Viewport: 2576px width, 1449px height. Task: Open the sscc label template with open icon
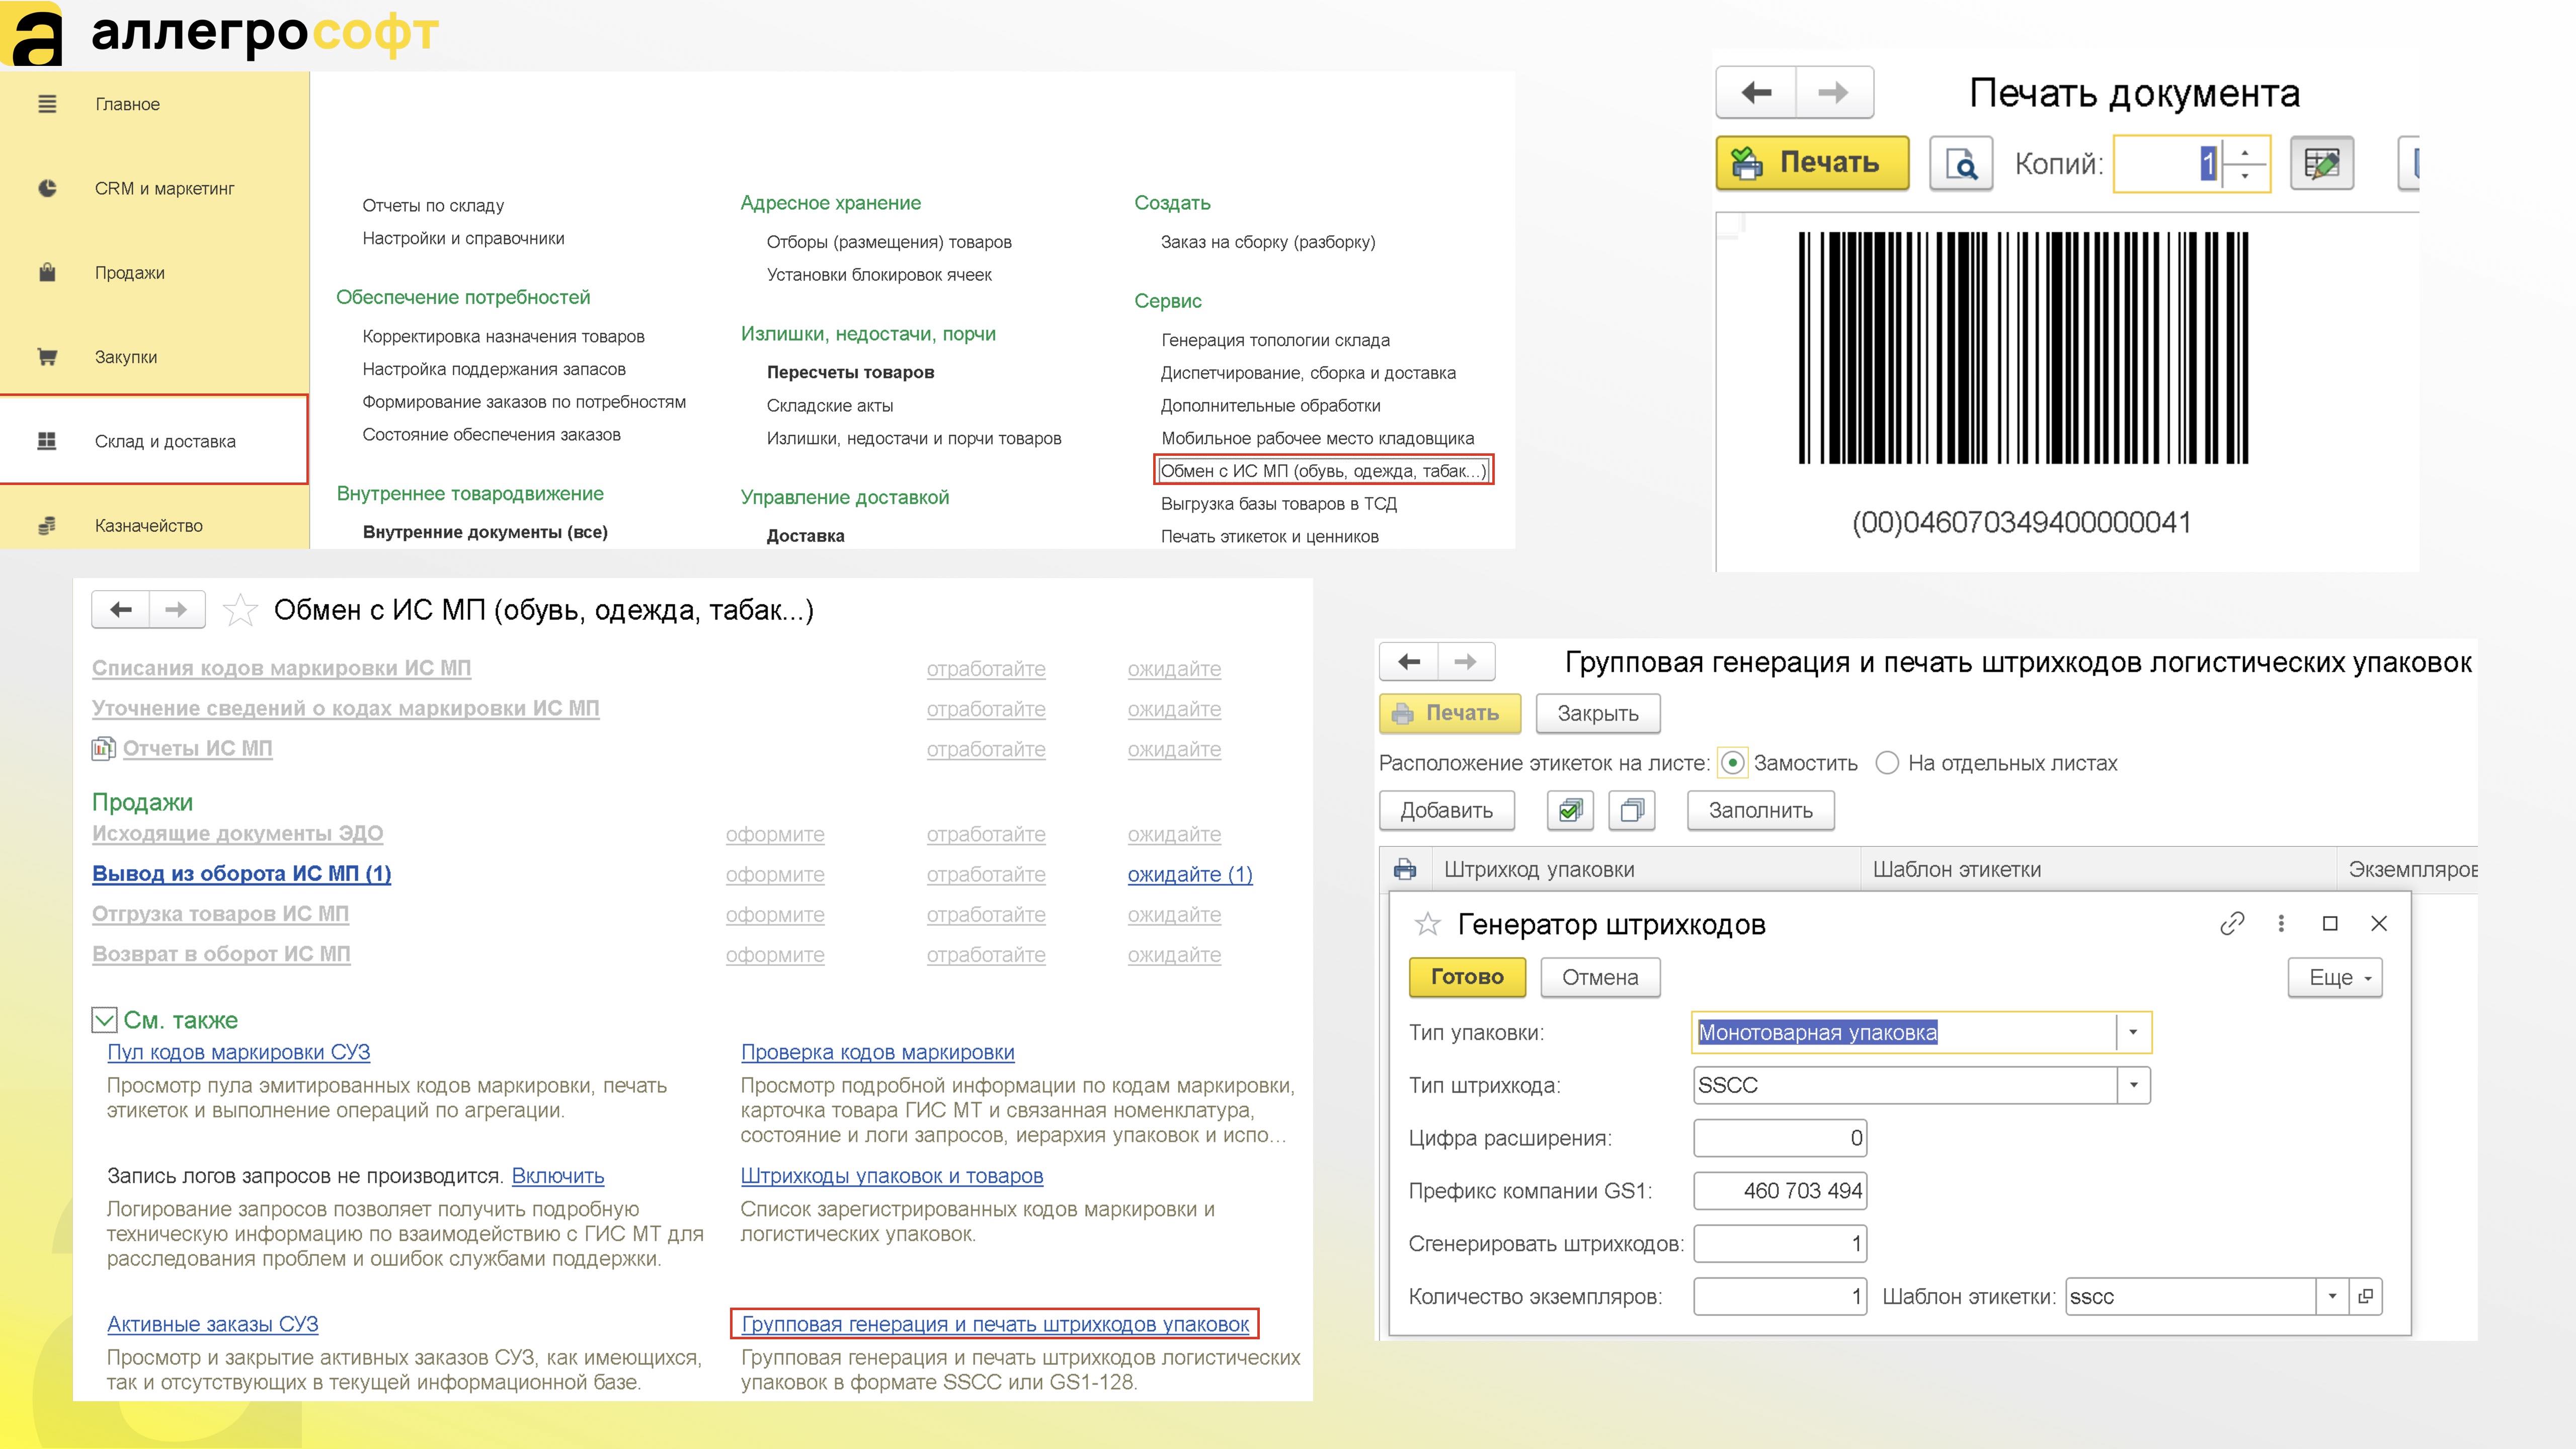2366,1297
